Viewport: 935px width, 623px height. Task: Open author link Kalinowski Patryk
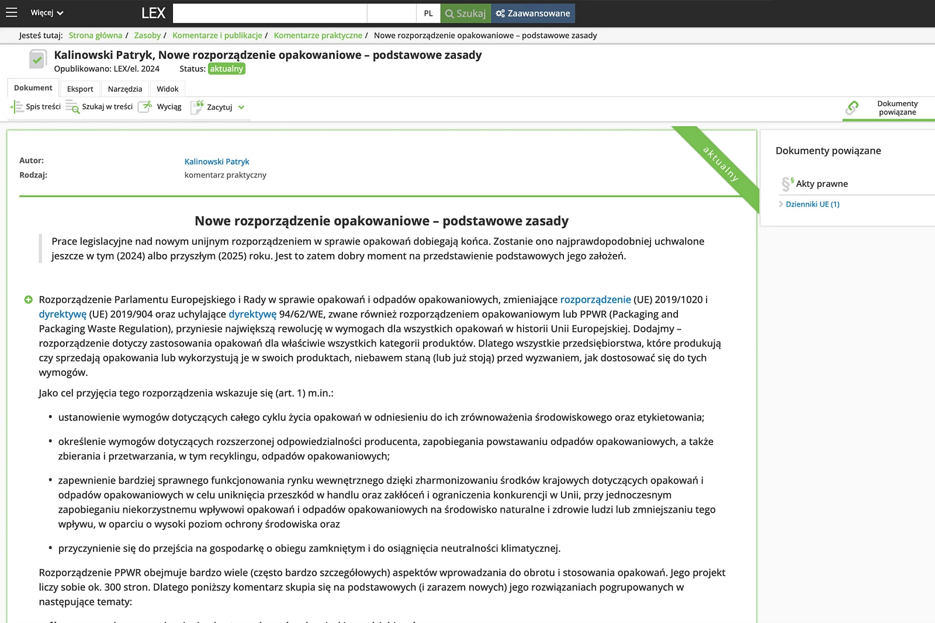click(x=217, y=162)
